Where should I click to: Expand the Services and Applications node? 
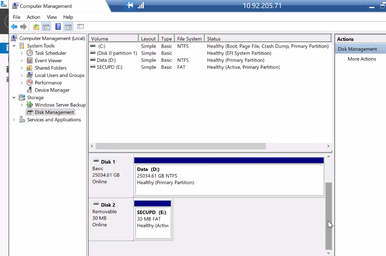pyautogui.click(x=14, y=120)
